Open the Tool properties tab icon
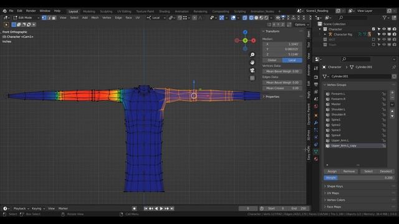Screen dimensions: 399x224 coord(316,68)
